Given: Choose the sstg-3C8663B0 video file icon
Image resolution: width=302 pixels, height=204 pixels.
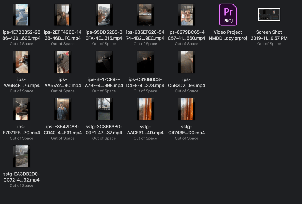Looking at the screenshot, I should (104, 109).
